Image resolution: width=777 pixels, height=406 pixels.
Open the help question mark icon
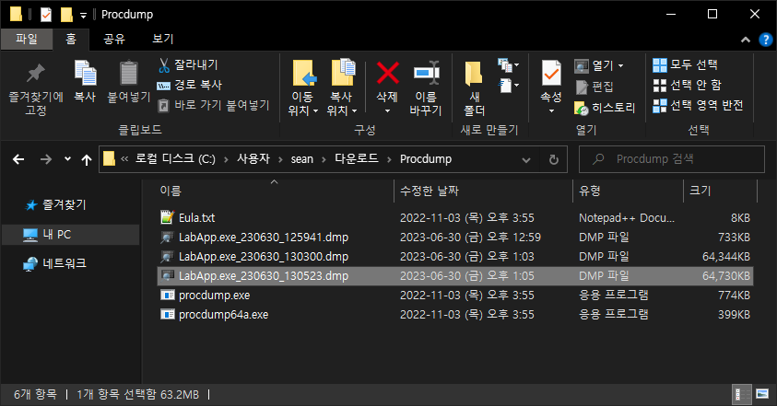(766, 40)
